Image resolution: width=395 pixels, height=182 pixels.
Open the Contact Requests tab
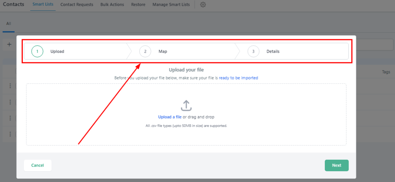77,5
